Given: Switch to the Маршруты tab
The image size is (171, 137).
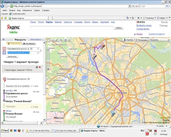Looking at the screenshot, I should [20, 40].
